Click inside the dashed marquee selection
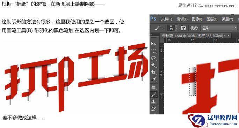The image size is (239, 128). click(x=193, y=81)
